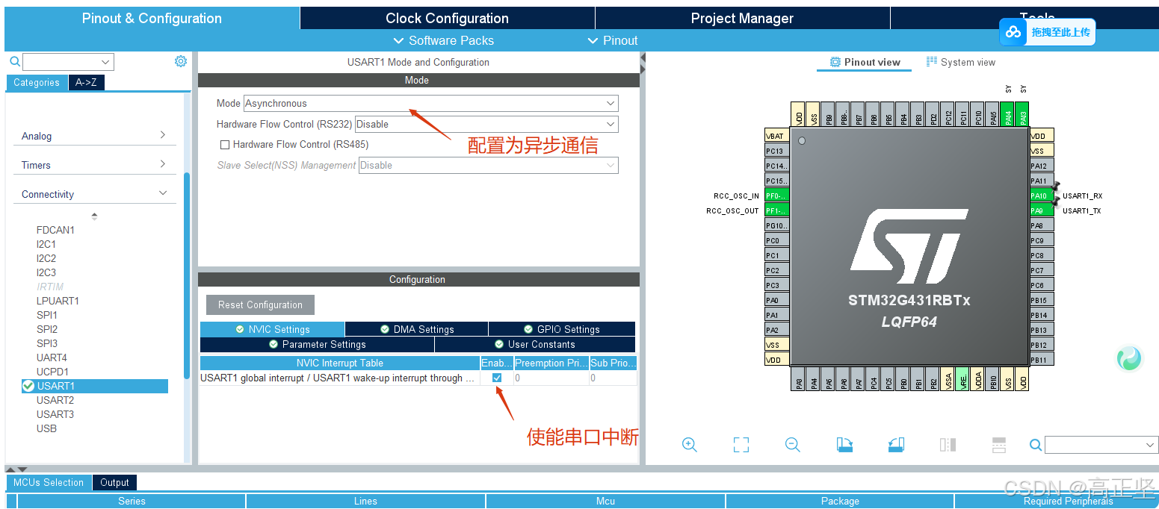Select USART2 in the Connectivity list
The height and width of the screenshot is (509, 1159).
(55, 400)
